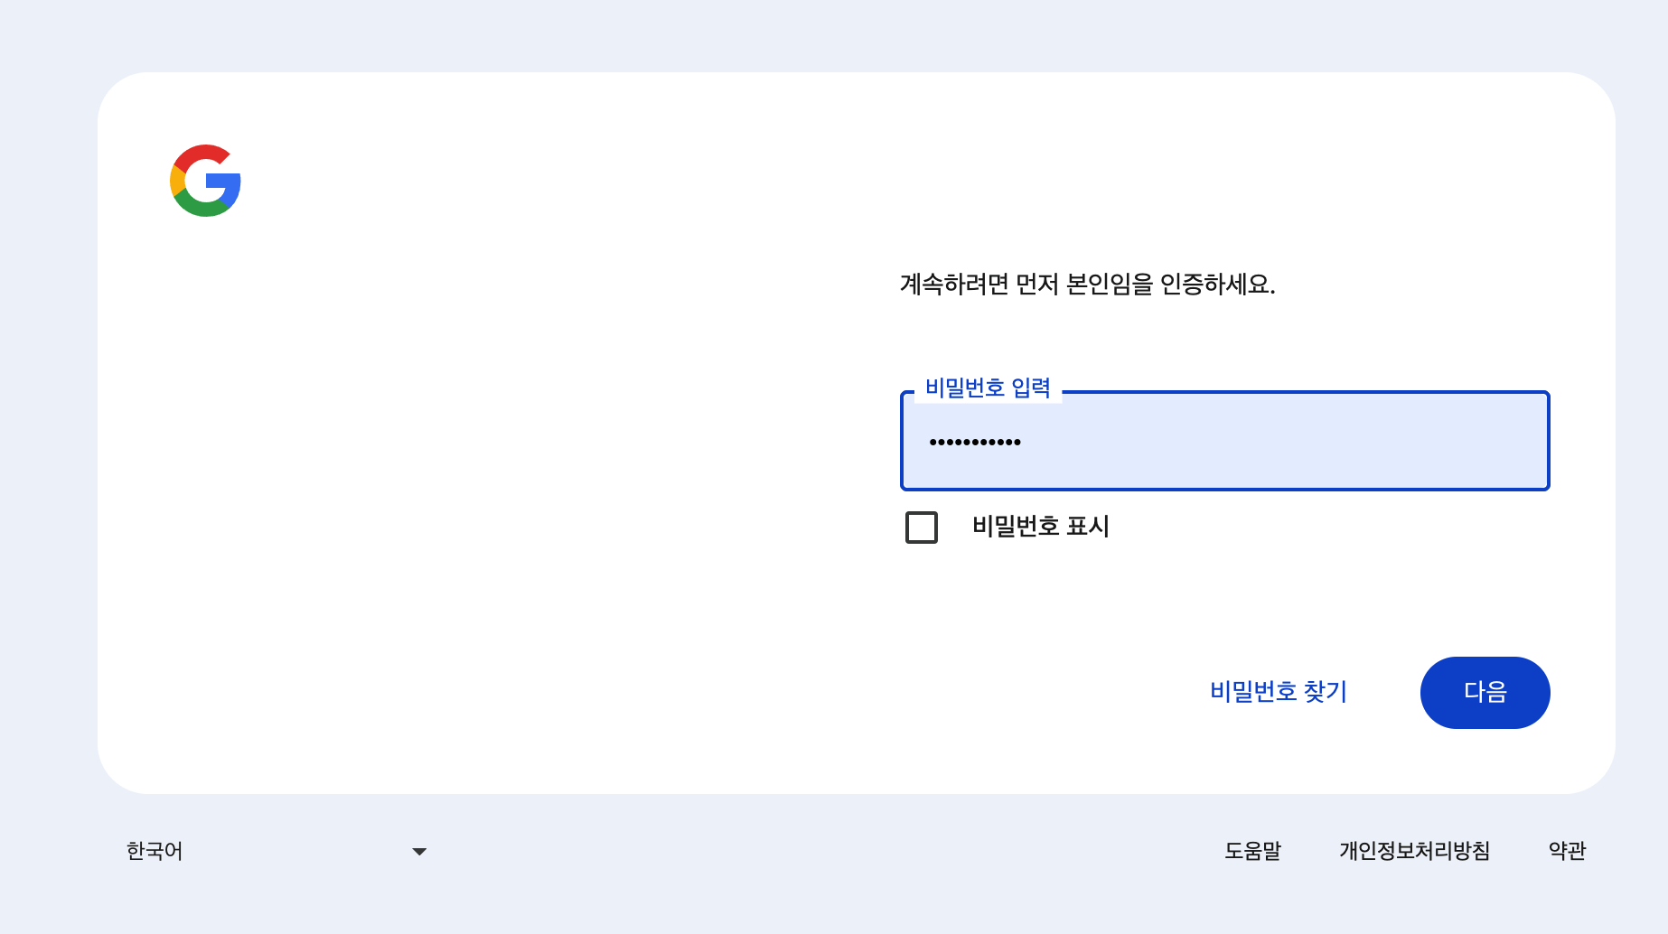1668x934 pixels.
Task: Toggle password visibility checkbox
Action: pyautogui.click(x=921, y=528)
